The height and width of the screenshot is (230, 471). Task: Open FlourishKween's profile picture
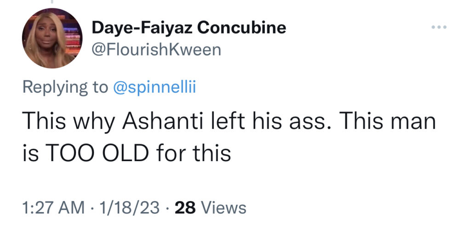point(52,39)
